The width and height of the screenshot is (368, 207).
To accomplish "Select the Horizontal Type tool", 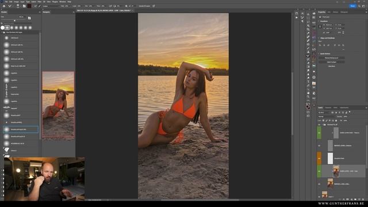I will click(308, 82).
